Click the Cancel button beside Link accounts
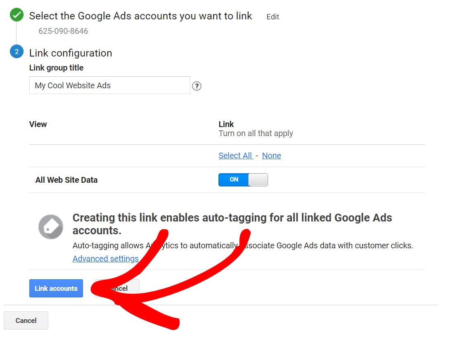This screenshot has height=337, width=455. [117, 288]
